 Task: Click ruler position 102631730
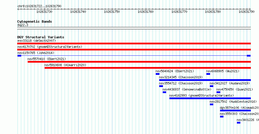coord(44,12)
